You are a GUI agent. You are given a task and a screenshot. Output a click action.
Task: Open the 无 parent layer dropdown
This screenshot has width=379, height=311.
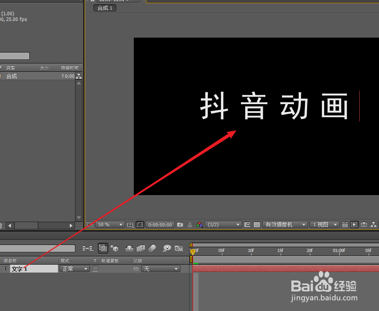[x=161, y=269]
